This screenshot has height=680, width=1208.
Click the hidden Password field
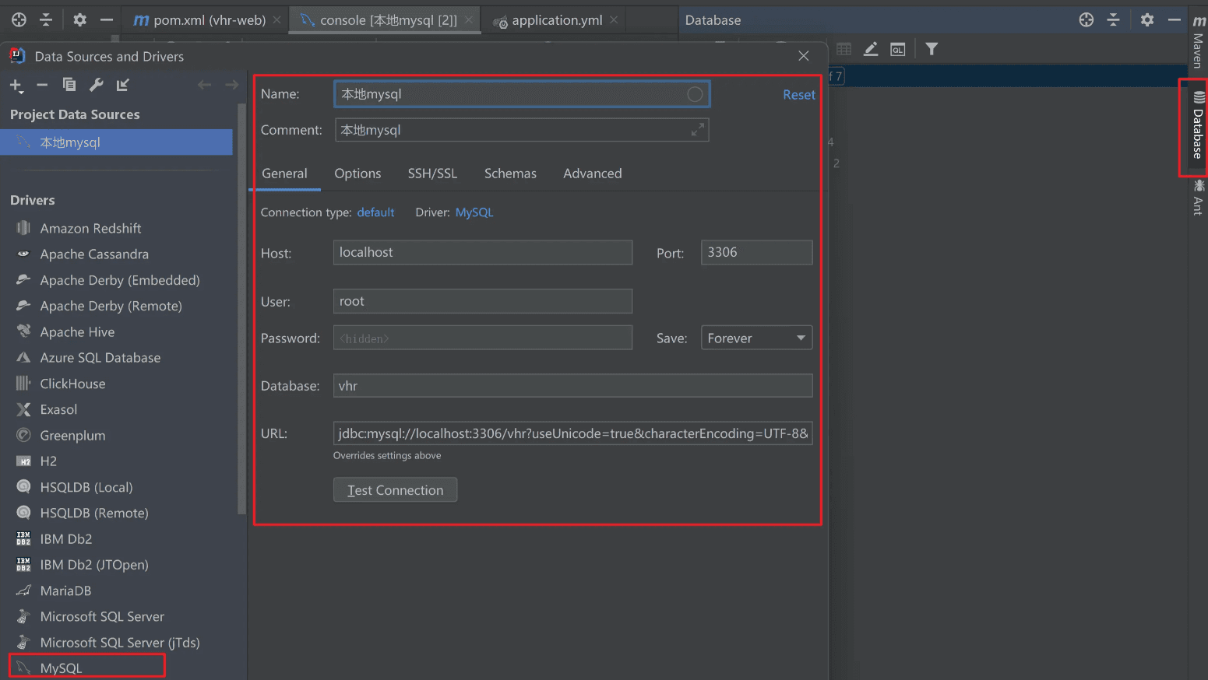tap(483, 338)
